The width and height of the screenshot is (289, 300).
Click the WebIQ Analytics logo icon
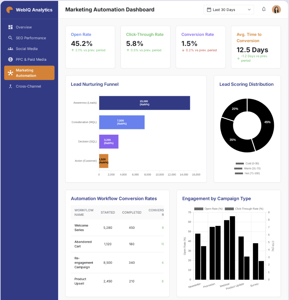tap(10, 10)
